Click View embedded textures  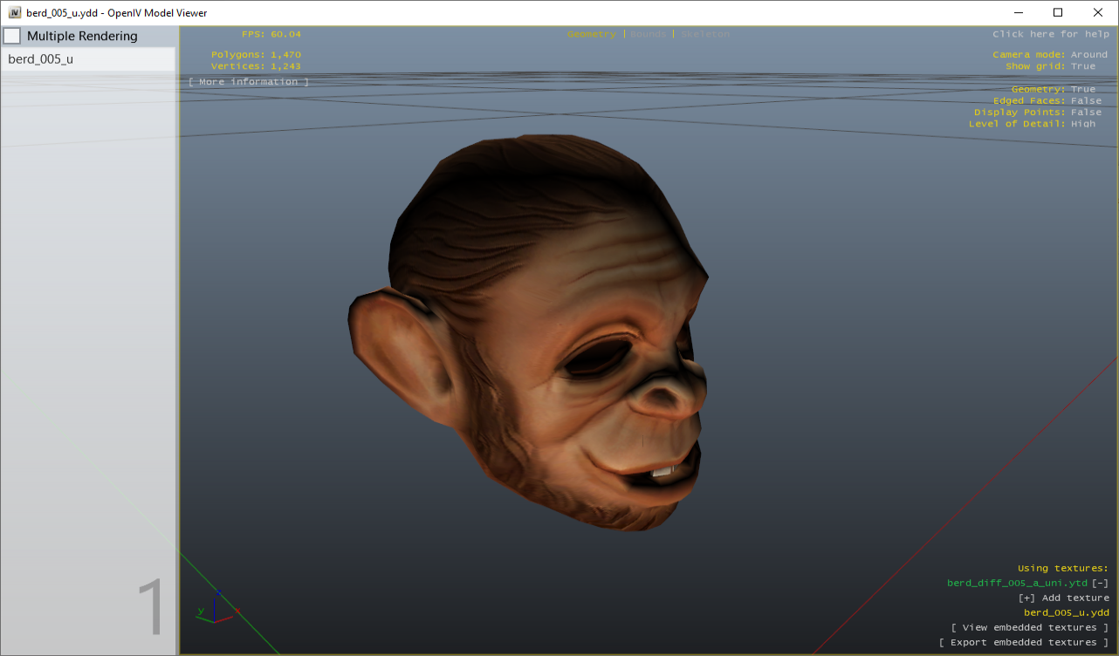[x=1029, y=628]
